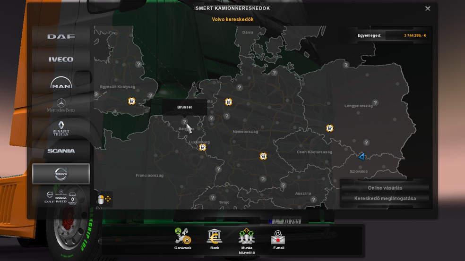
Task: Click the Németország map label
Action: [245, 132]
